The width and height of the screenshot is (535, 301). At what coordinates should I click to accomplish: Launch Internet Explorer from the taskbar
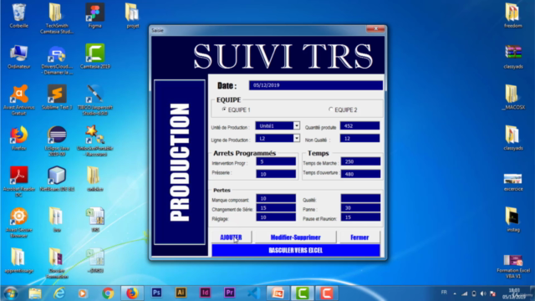[59, 293]
